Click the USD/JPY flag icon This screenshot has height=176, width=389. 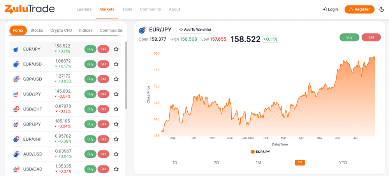coord(16,94)
